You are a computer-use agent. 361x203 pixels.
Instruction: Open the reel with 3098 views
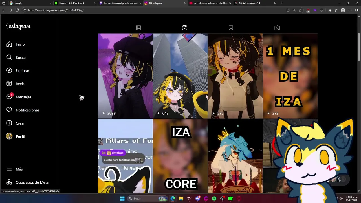click(125, 76)
